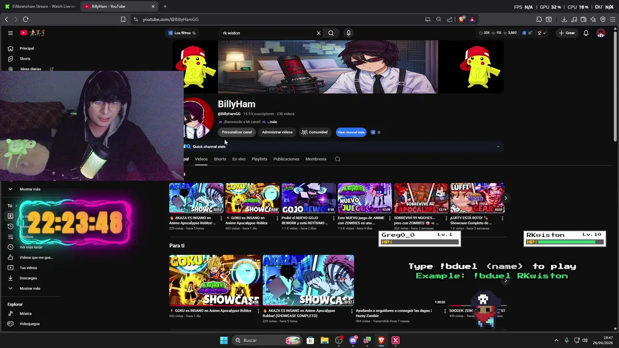
Task: Open the Publicaciones channel tab
Action: point(286,159)
